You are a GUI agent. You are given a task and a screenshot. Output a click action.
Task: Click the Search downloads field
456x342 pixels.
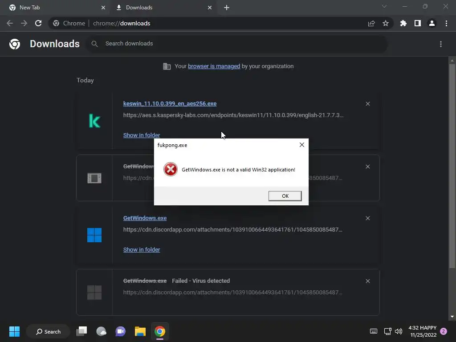pos(236,44)
